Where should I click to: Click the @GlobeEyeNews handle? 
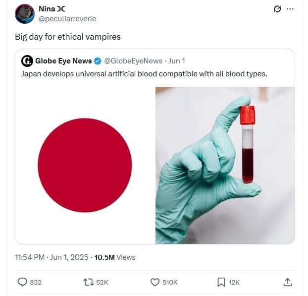coord(133,61)
